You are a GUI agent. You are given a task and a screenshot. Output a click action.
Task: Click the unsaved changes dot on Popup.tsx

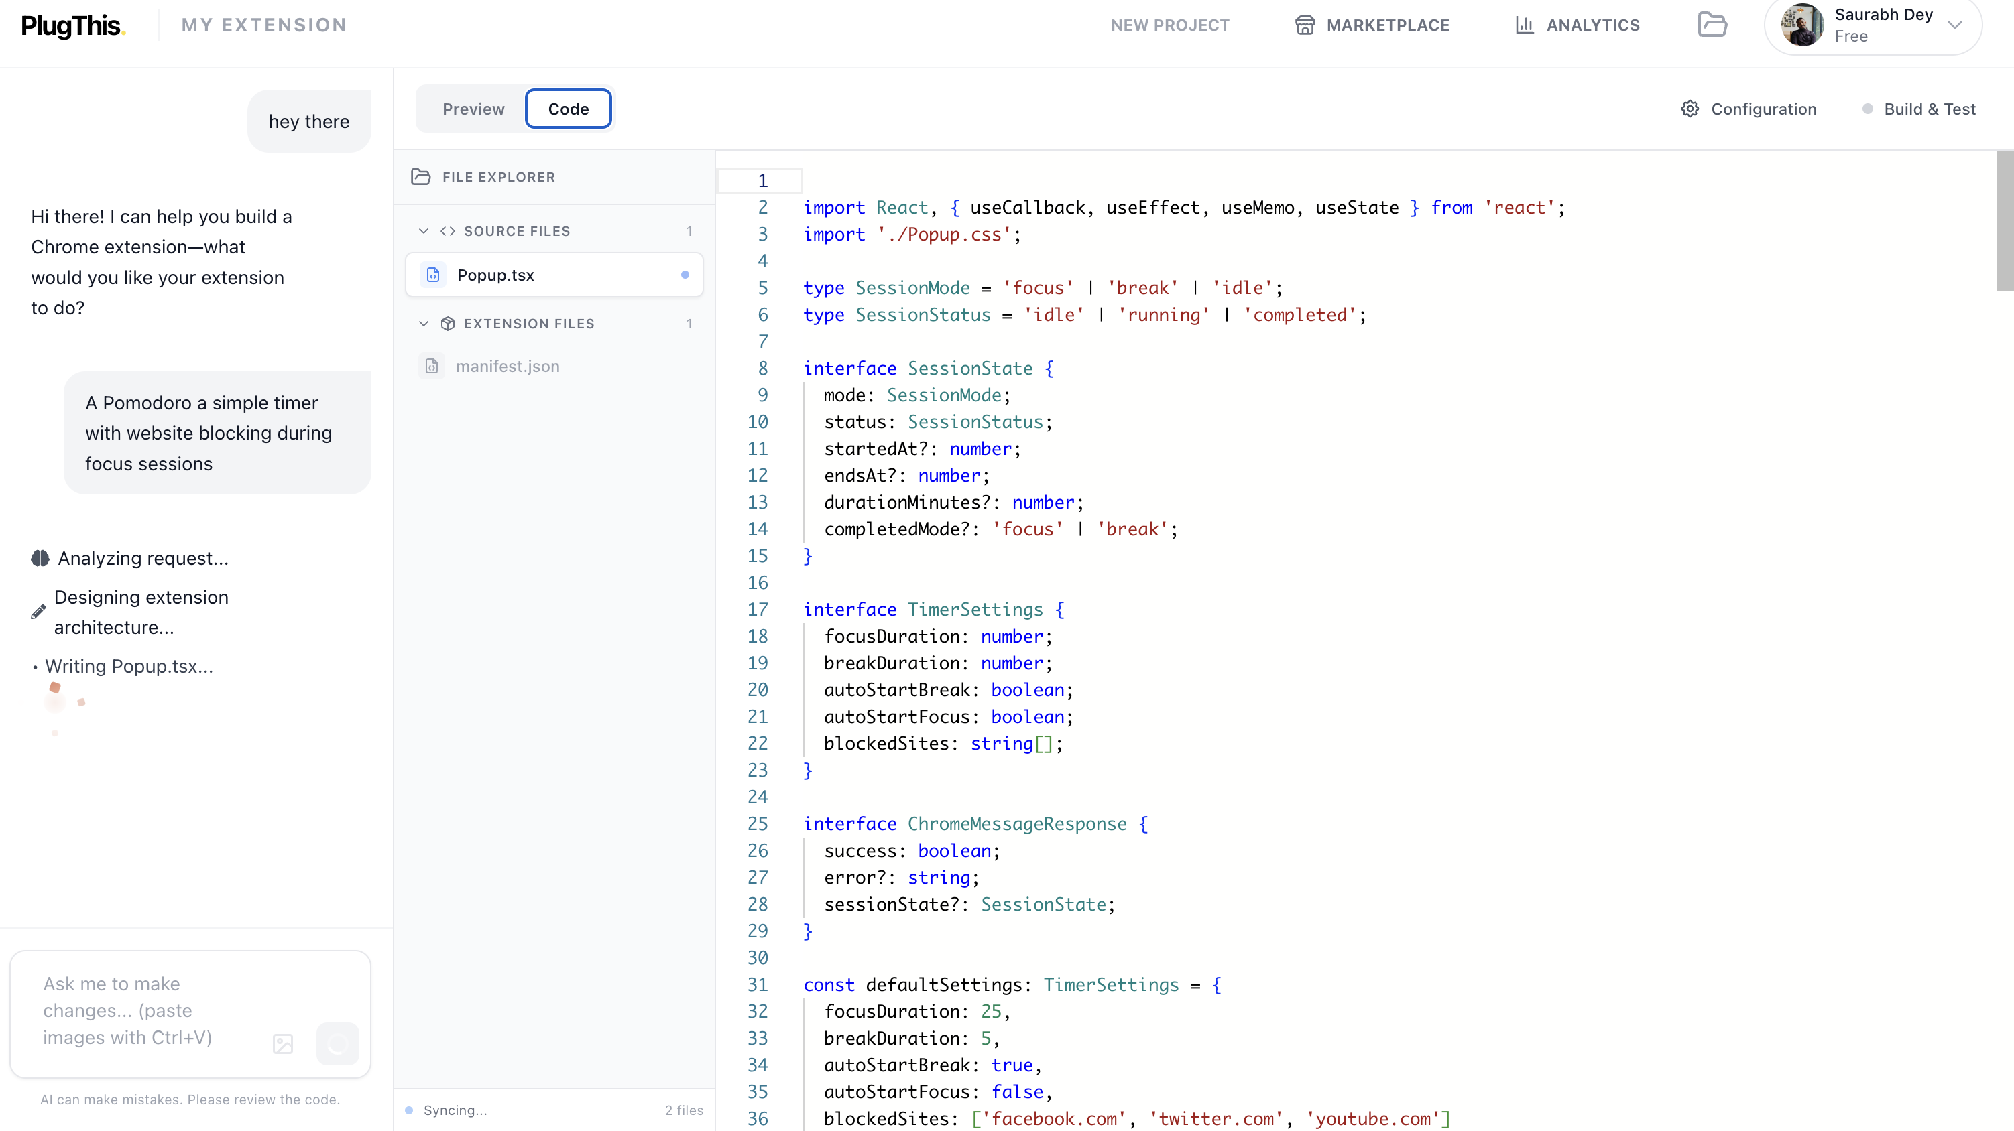tap(685, 274)
